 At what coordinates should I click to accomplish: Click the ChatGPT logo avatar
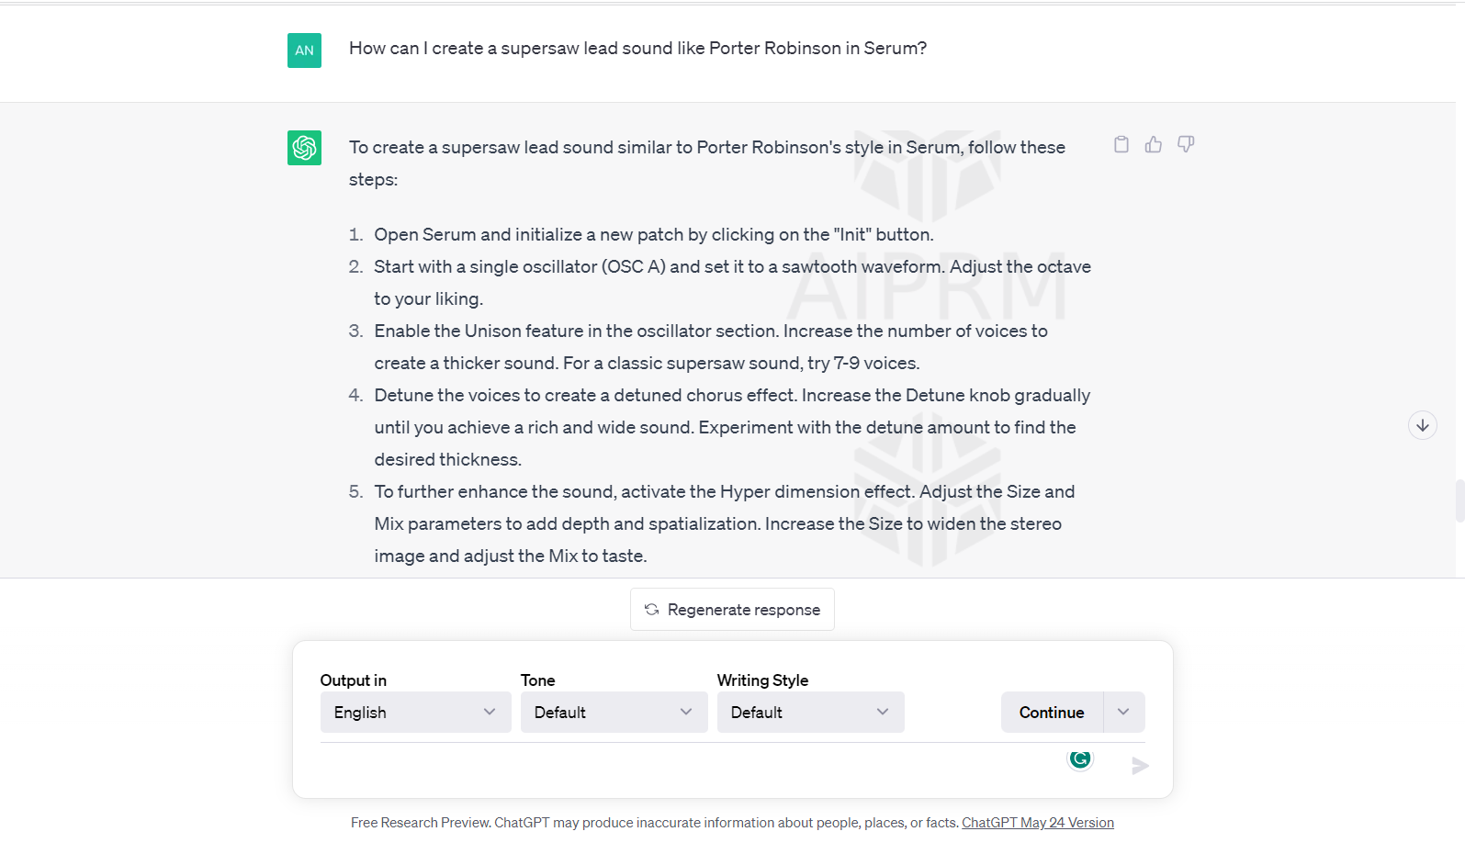(x=304, y=148)
